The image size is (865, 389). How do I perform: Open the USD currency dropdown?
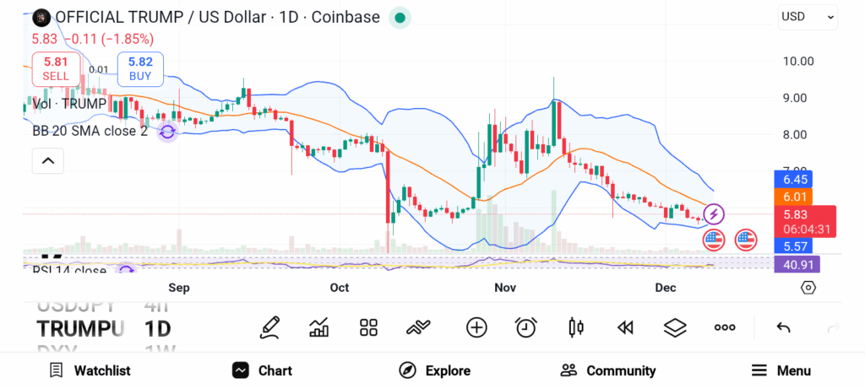point(808,16)
